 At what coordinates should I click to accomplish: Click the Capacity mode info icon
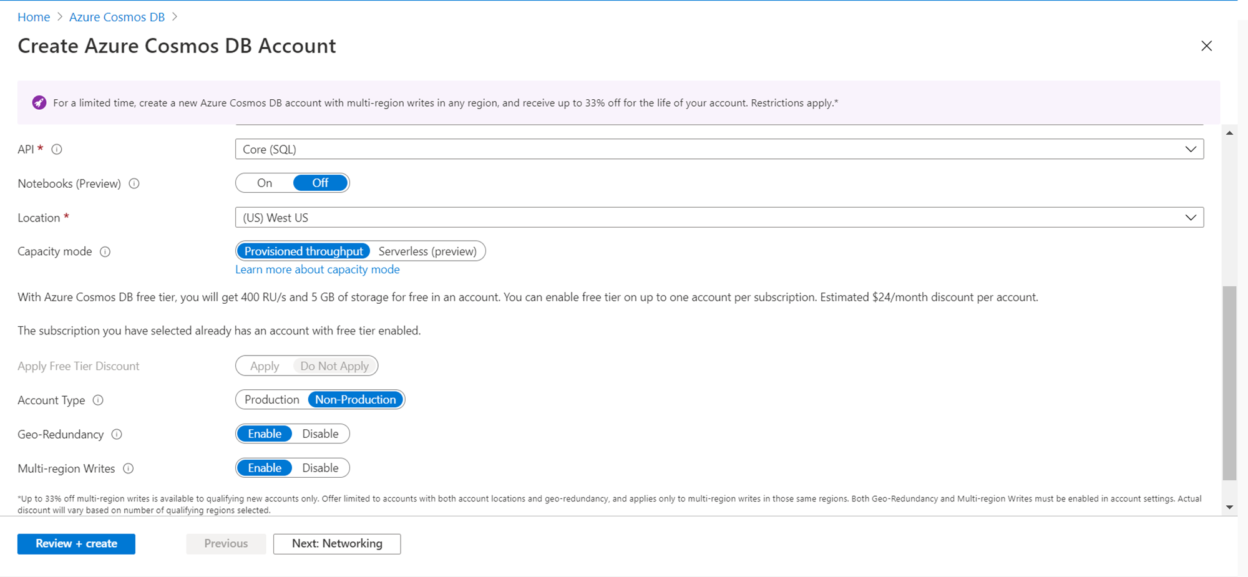coord(105,251)
